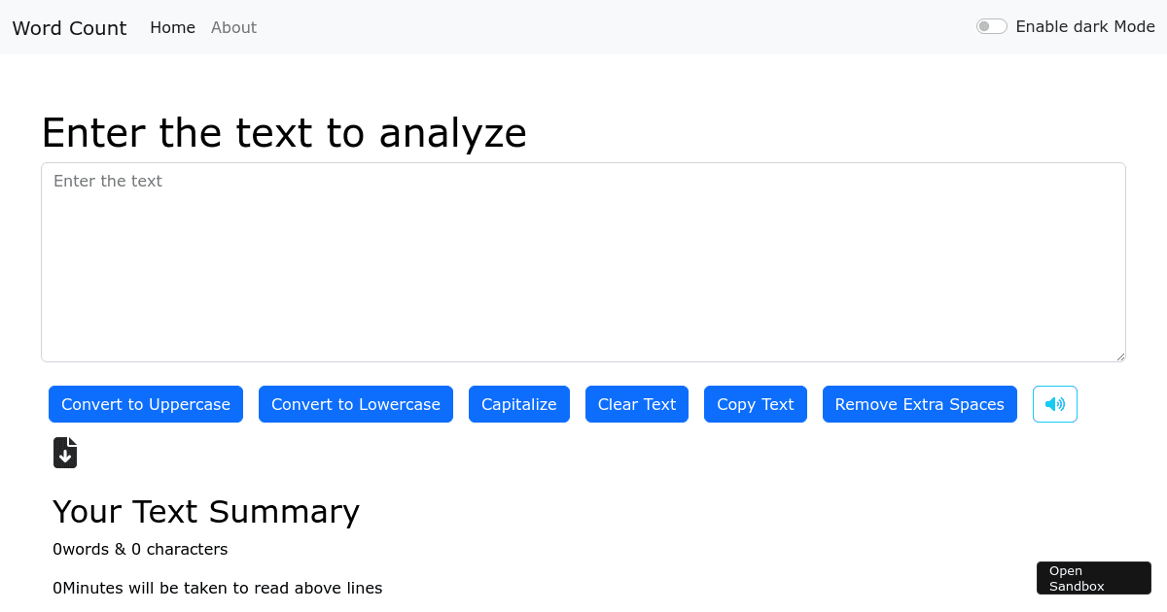Clear the entered text

tap(636, 403)
